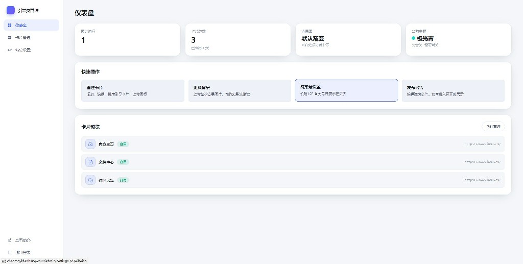Screen dimensions: 523x264
Task: Click the 社区论坛 card row name
Action: point(106,180)
